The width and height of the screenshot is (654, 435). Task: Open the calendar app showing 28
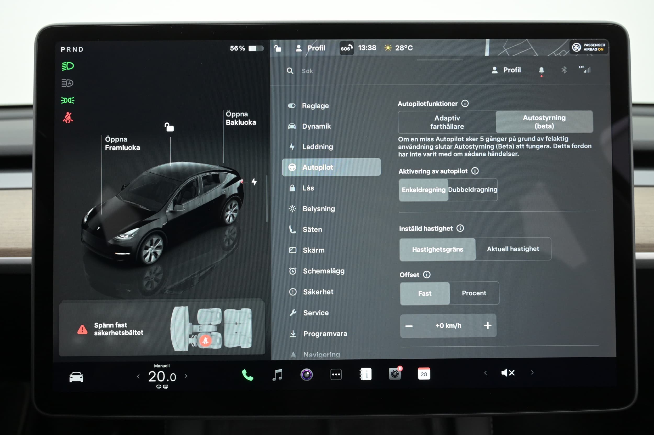pyautogui.click(x=424, y=374)
